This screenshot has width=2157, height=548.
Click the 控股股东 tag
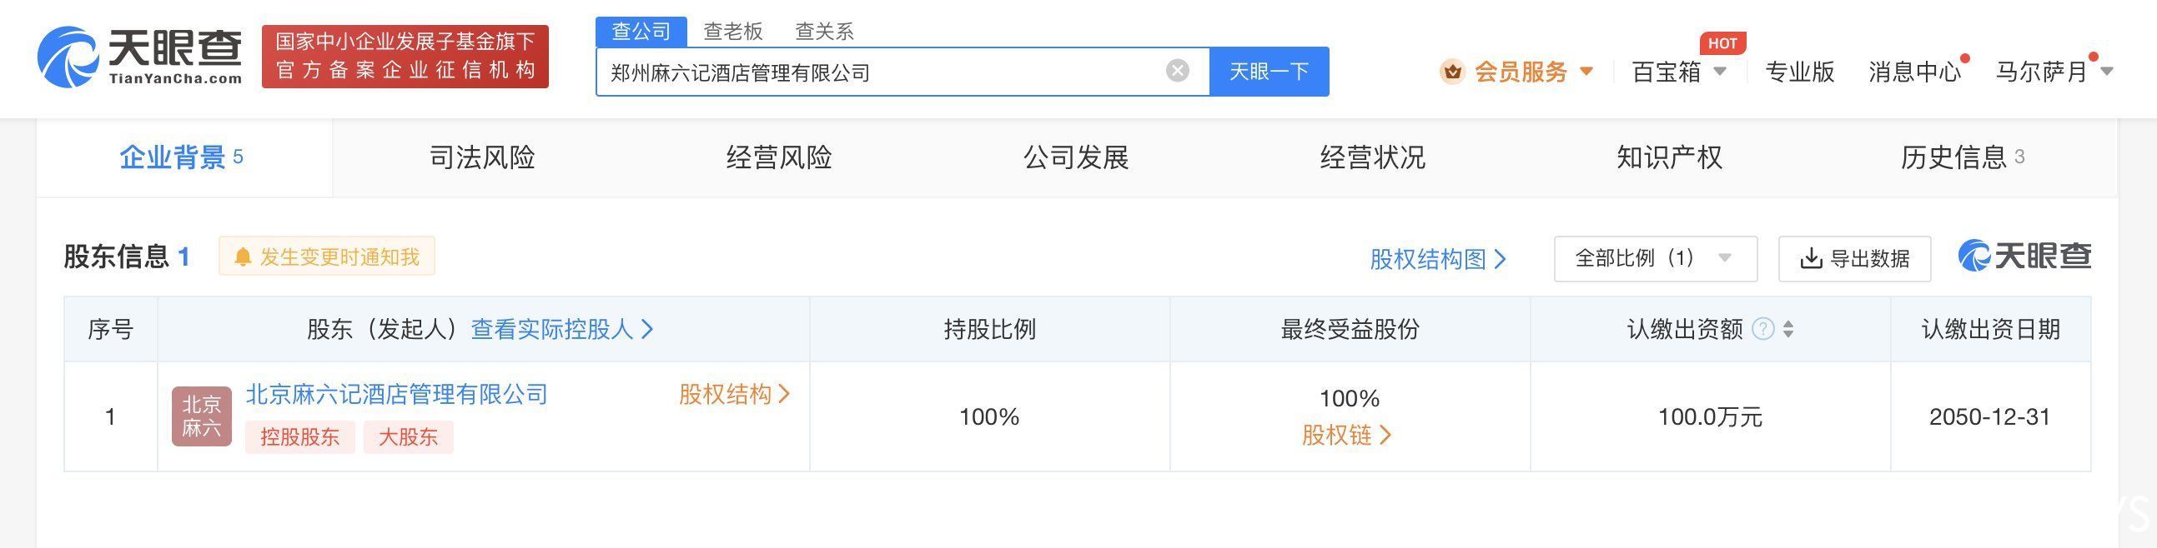[299, 436]
